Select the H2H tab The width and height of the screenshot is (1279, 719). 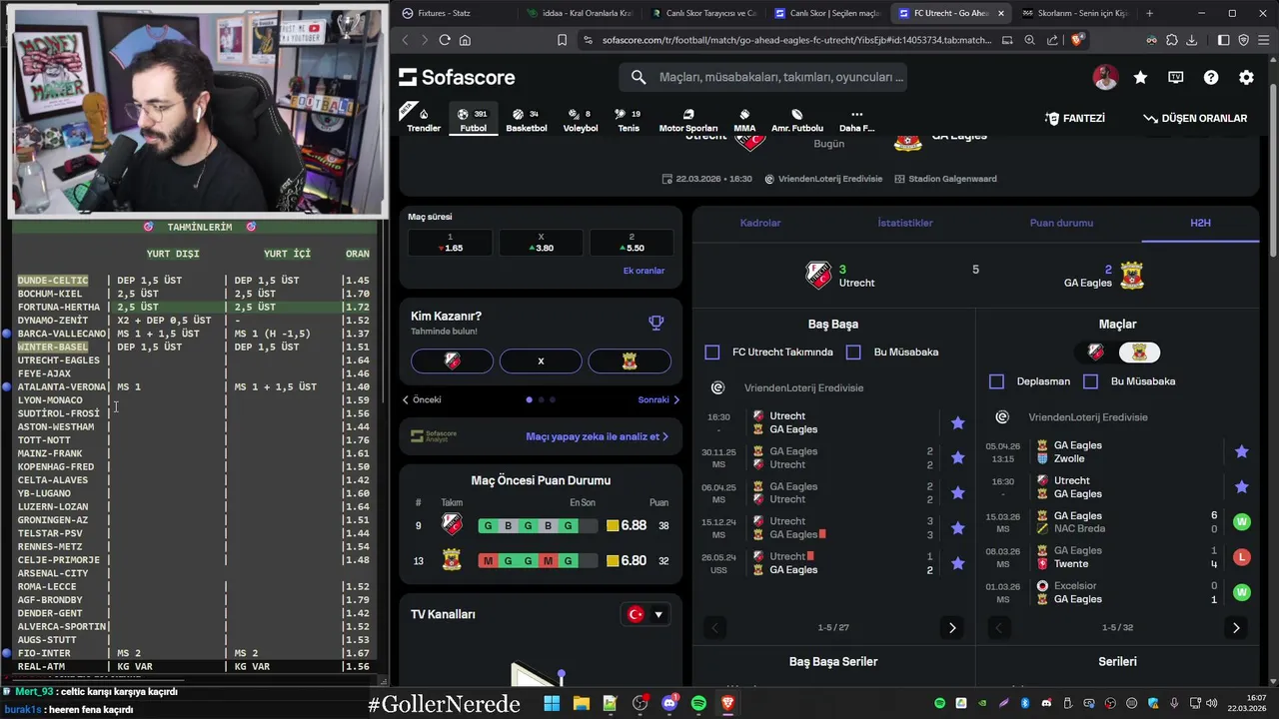(1200, 223)
